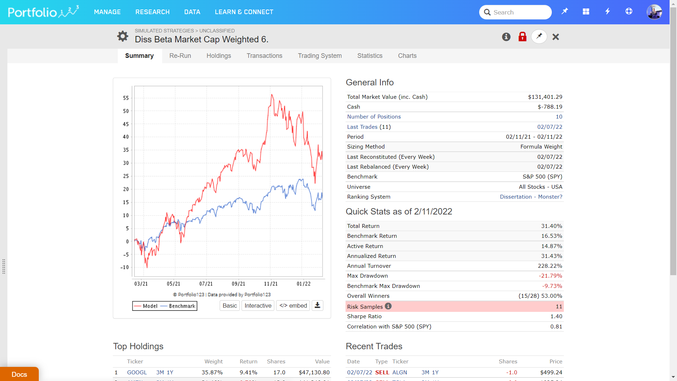Pin this strategy with round pin button
677x381 pixels.
(x=539, y=36)
